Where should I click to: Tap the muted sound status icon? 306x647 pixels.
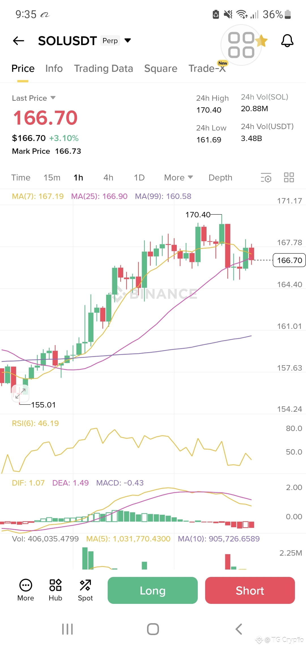pyautogui.click(x=228, y=14)
